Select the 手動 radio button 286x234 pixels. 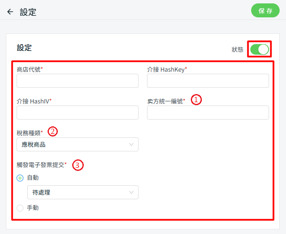pyautogui.click(x=20, y=208)
